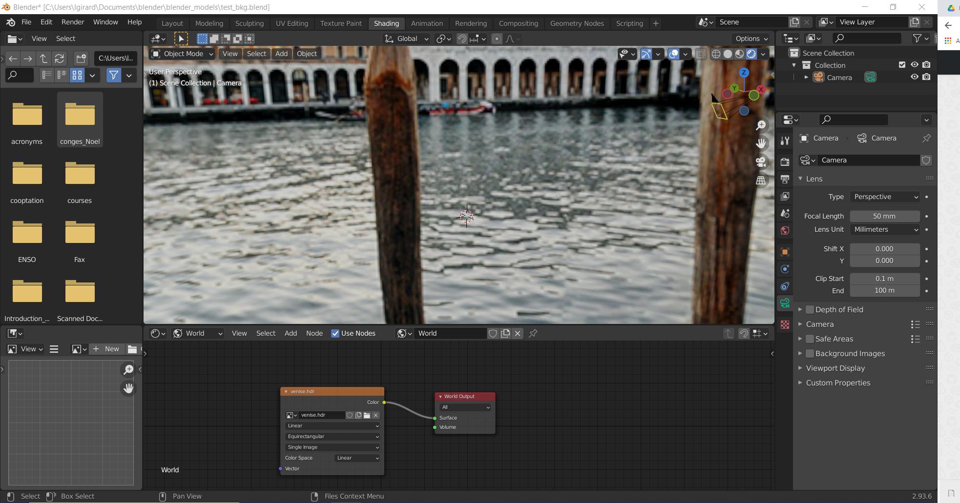Open the node editor Node menu
Screen dimensions: 960x503
point(314,333)
